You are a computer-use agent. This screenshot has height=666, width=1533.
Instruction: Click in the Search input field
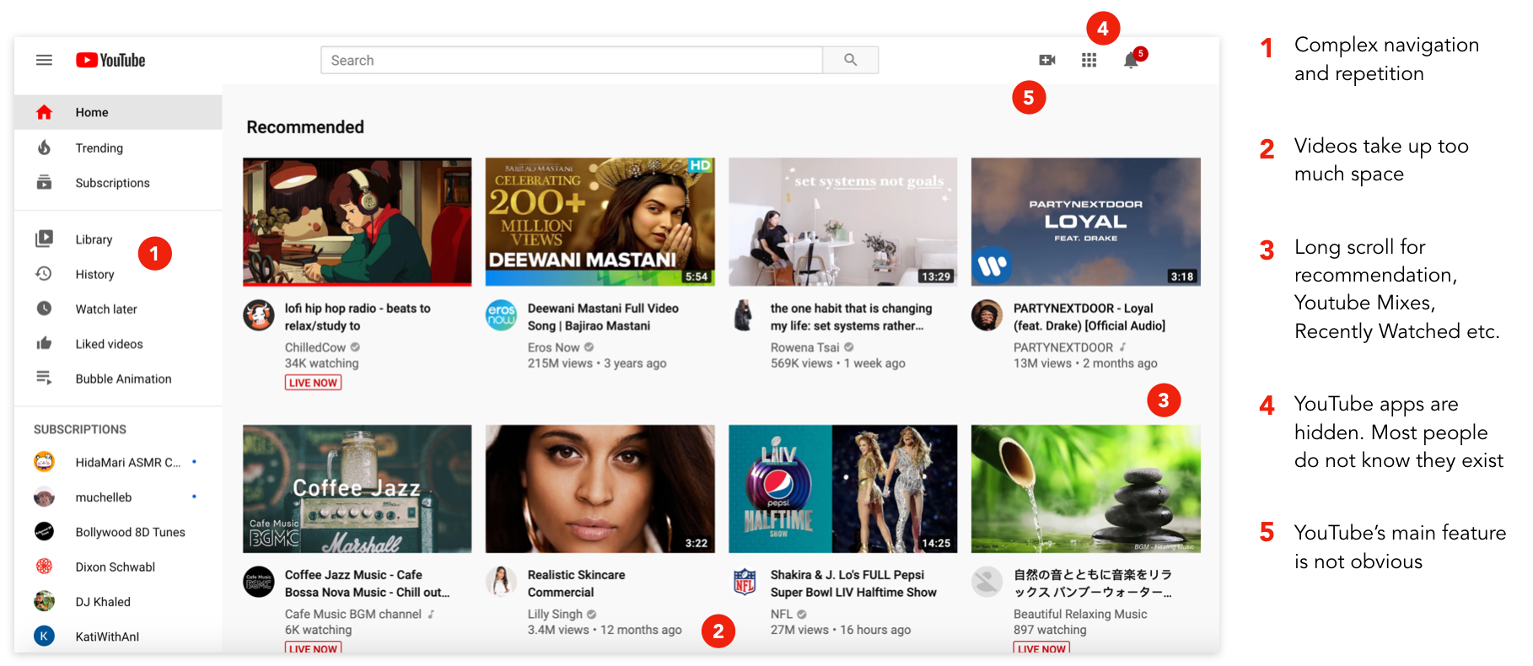coord(572,60)
